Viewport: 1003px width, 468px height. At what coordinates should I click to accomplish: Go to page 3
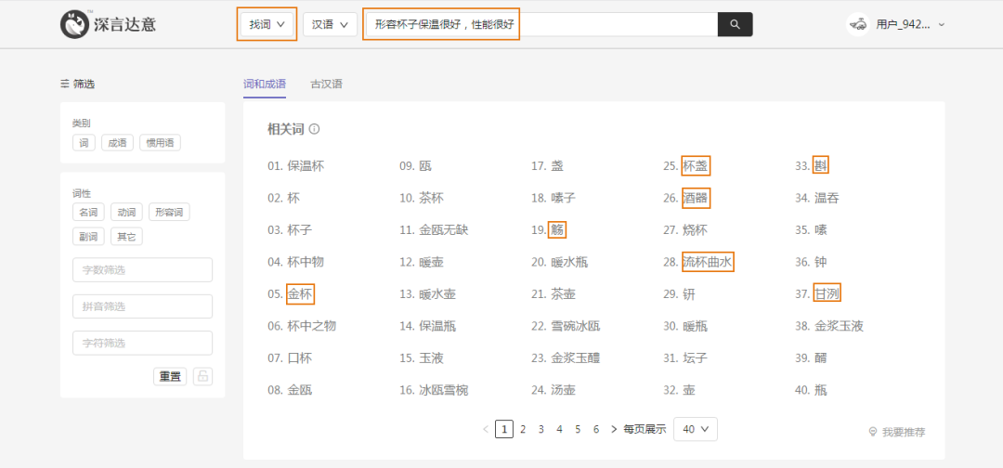541,429
